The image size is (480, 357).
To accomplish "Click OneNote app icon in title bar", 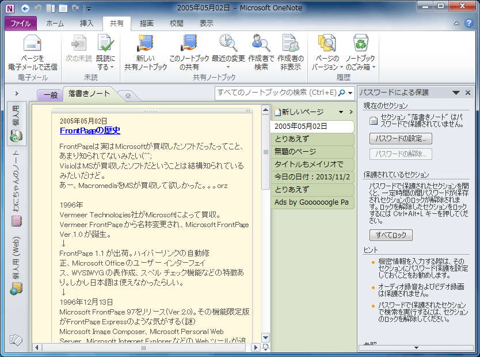I will pos(10,8).
